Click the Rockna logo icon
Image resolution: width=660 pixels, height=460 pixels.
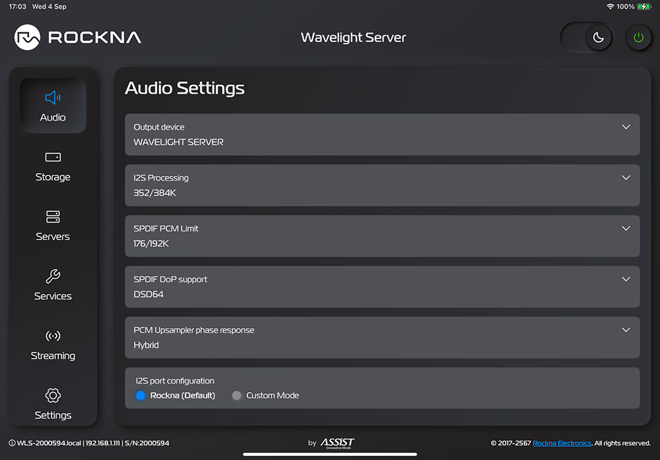[x=28, y=38]
